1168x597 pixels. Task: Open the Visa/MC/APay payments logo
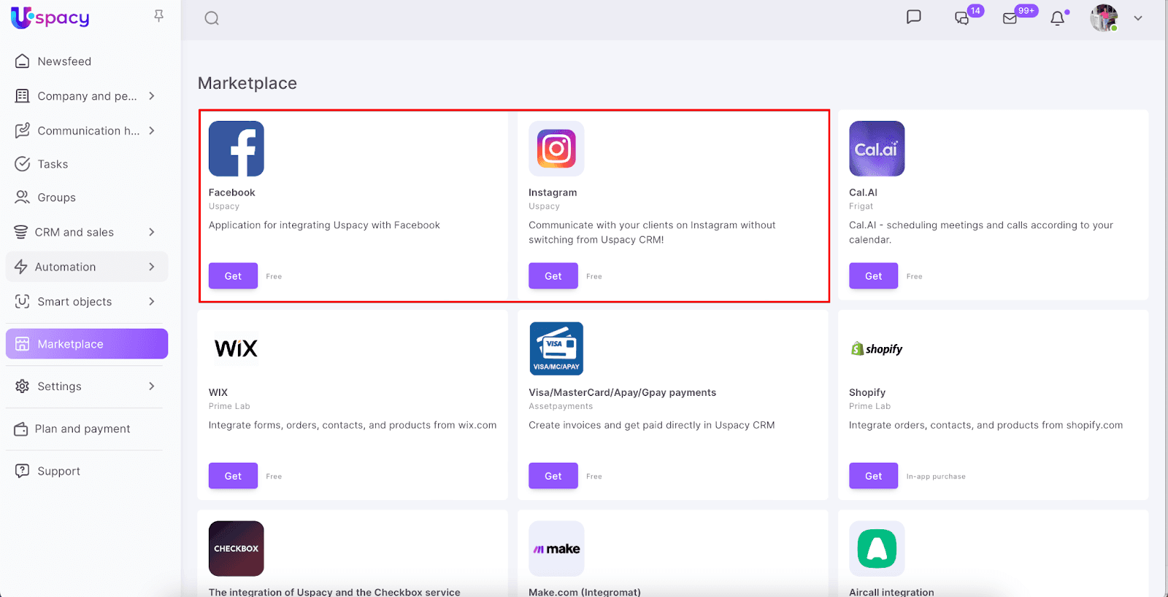pos(556,348)
